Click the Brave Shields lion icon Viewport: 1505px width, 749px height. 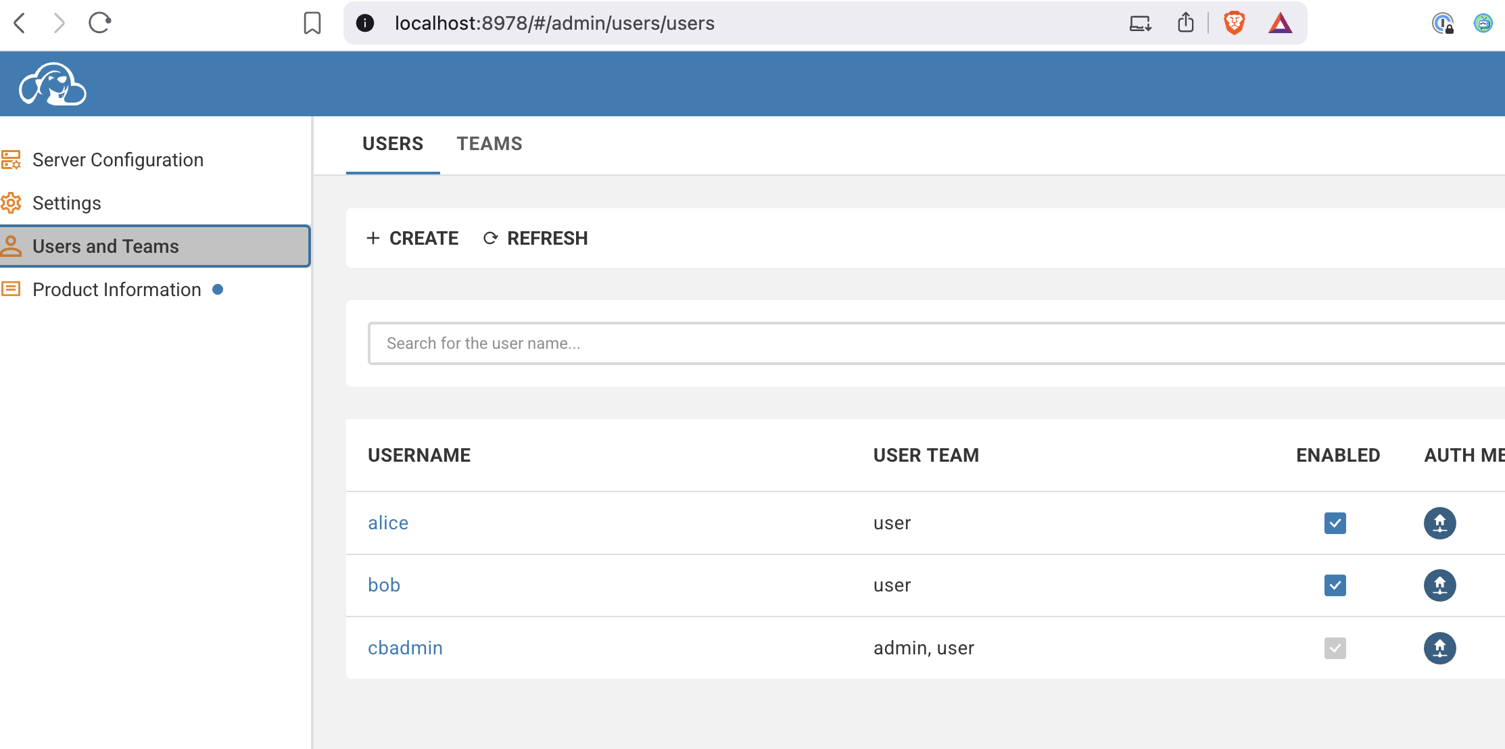1234,24
